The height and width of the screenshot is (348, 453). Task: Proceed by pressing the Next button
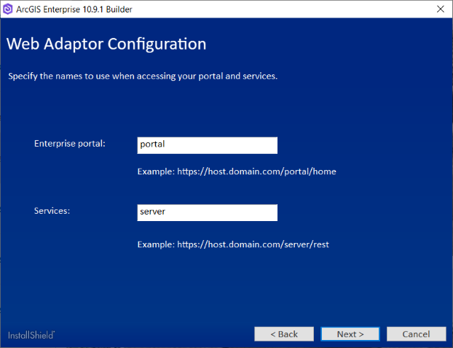350,334
